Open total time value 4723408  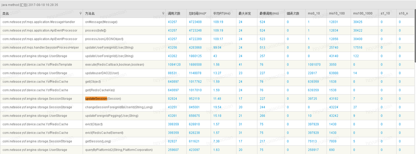[x=195, y=22]
